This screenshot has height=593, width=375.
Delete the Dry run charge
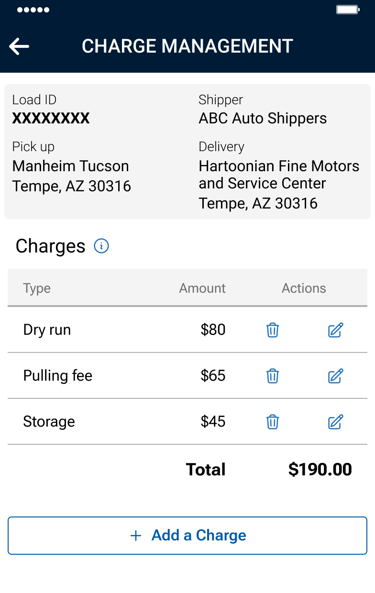pyautogui.click(x=273, y=330)
